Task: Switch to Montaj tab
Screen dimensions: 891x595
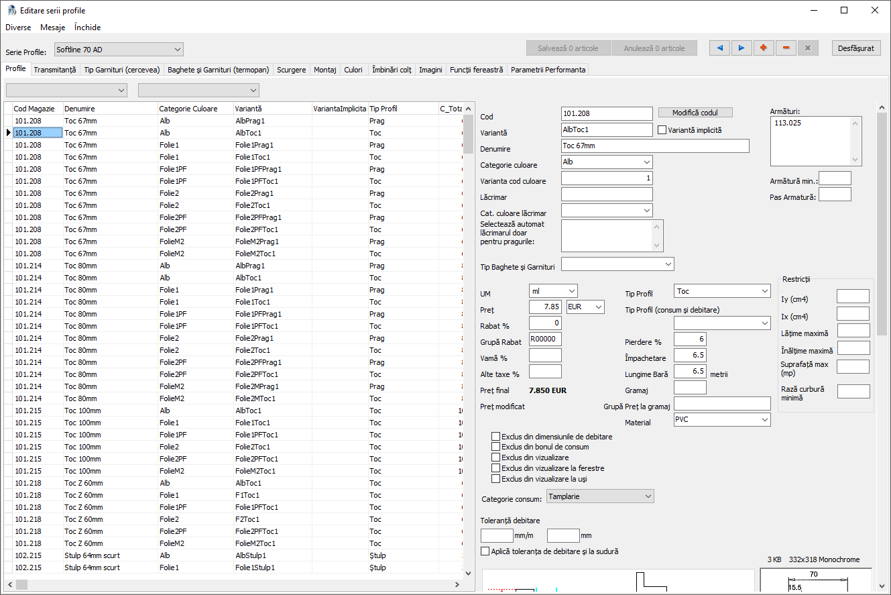Action: pos(325,70)
